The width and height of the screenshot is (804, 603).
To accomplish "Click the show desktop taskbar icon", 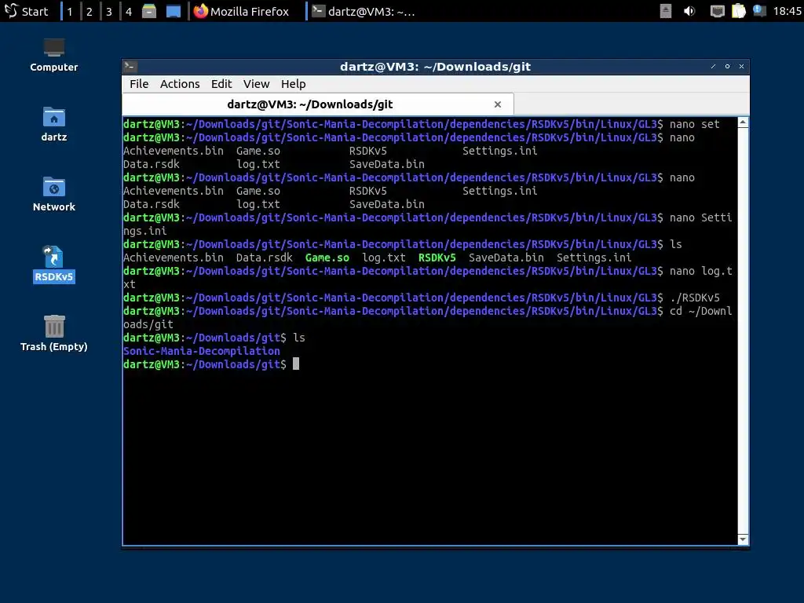I will [174, 11].
